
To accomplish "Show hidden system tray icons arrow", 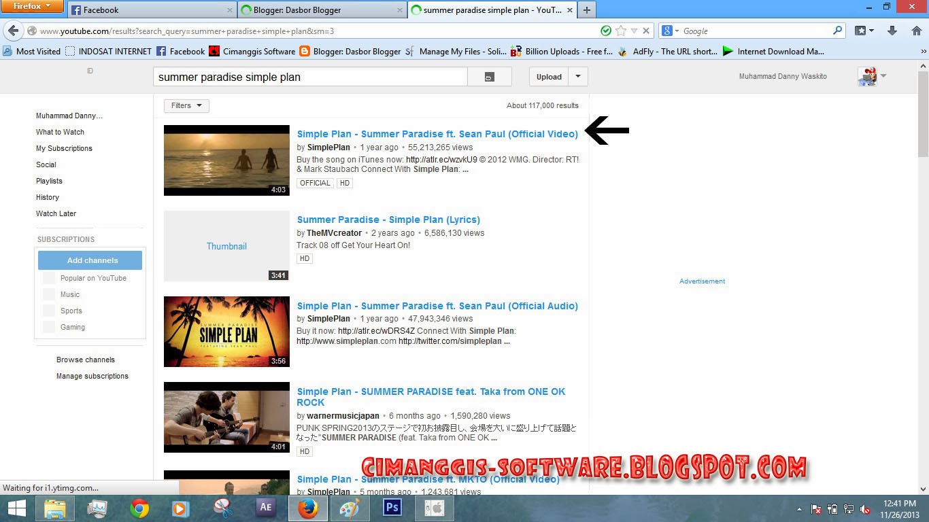I will pos(800,509).
